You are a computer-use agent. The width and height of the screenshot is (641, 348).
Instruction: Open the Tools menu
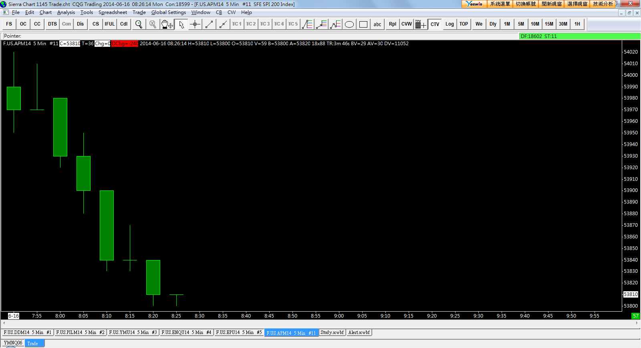pyautogui.click(x=87, y=12)
